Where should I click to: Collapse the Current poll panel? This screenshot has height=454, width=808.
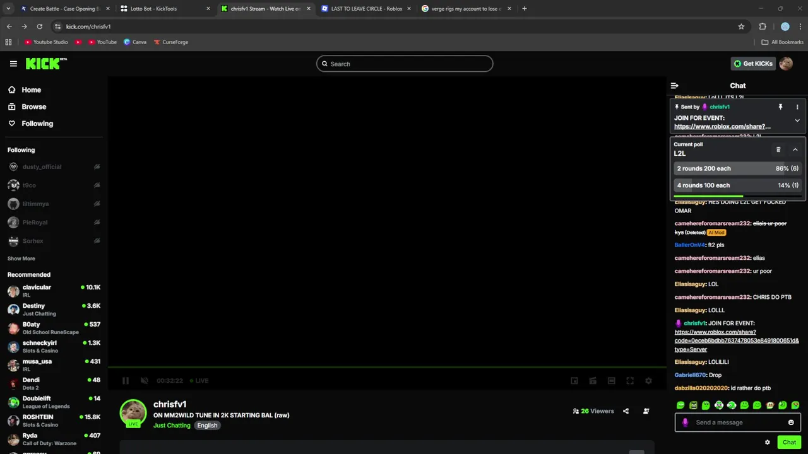click(x=795, y=149)
